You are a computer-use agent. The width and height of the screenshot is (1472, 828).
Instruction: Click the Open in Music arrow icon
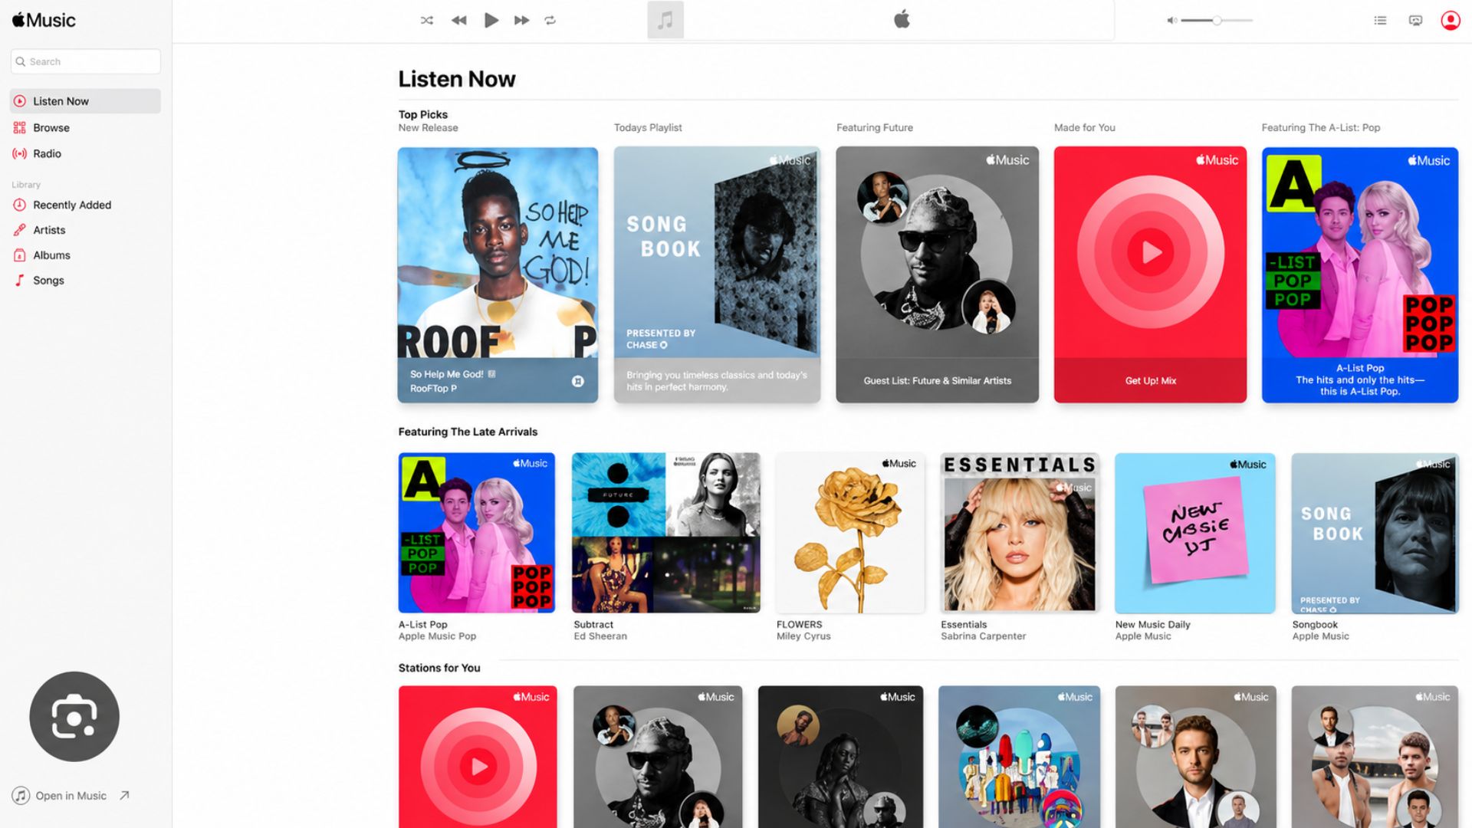click(x=124, y=796)
